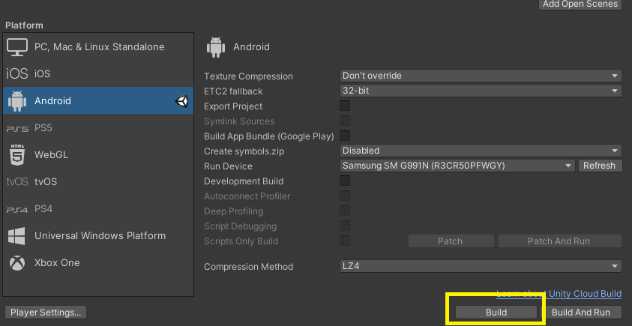The width and height of the screenshot is (632, 326).
Task: Open the Run Device dropdown
Action: [457, 166]
